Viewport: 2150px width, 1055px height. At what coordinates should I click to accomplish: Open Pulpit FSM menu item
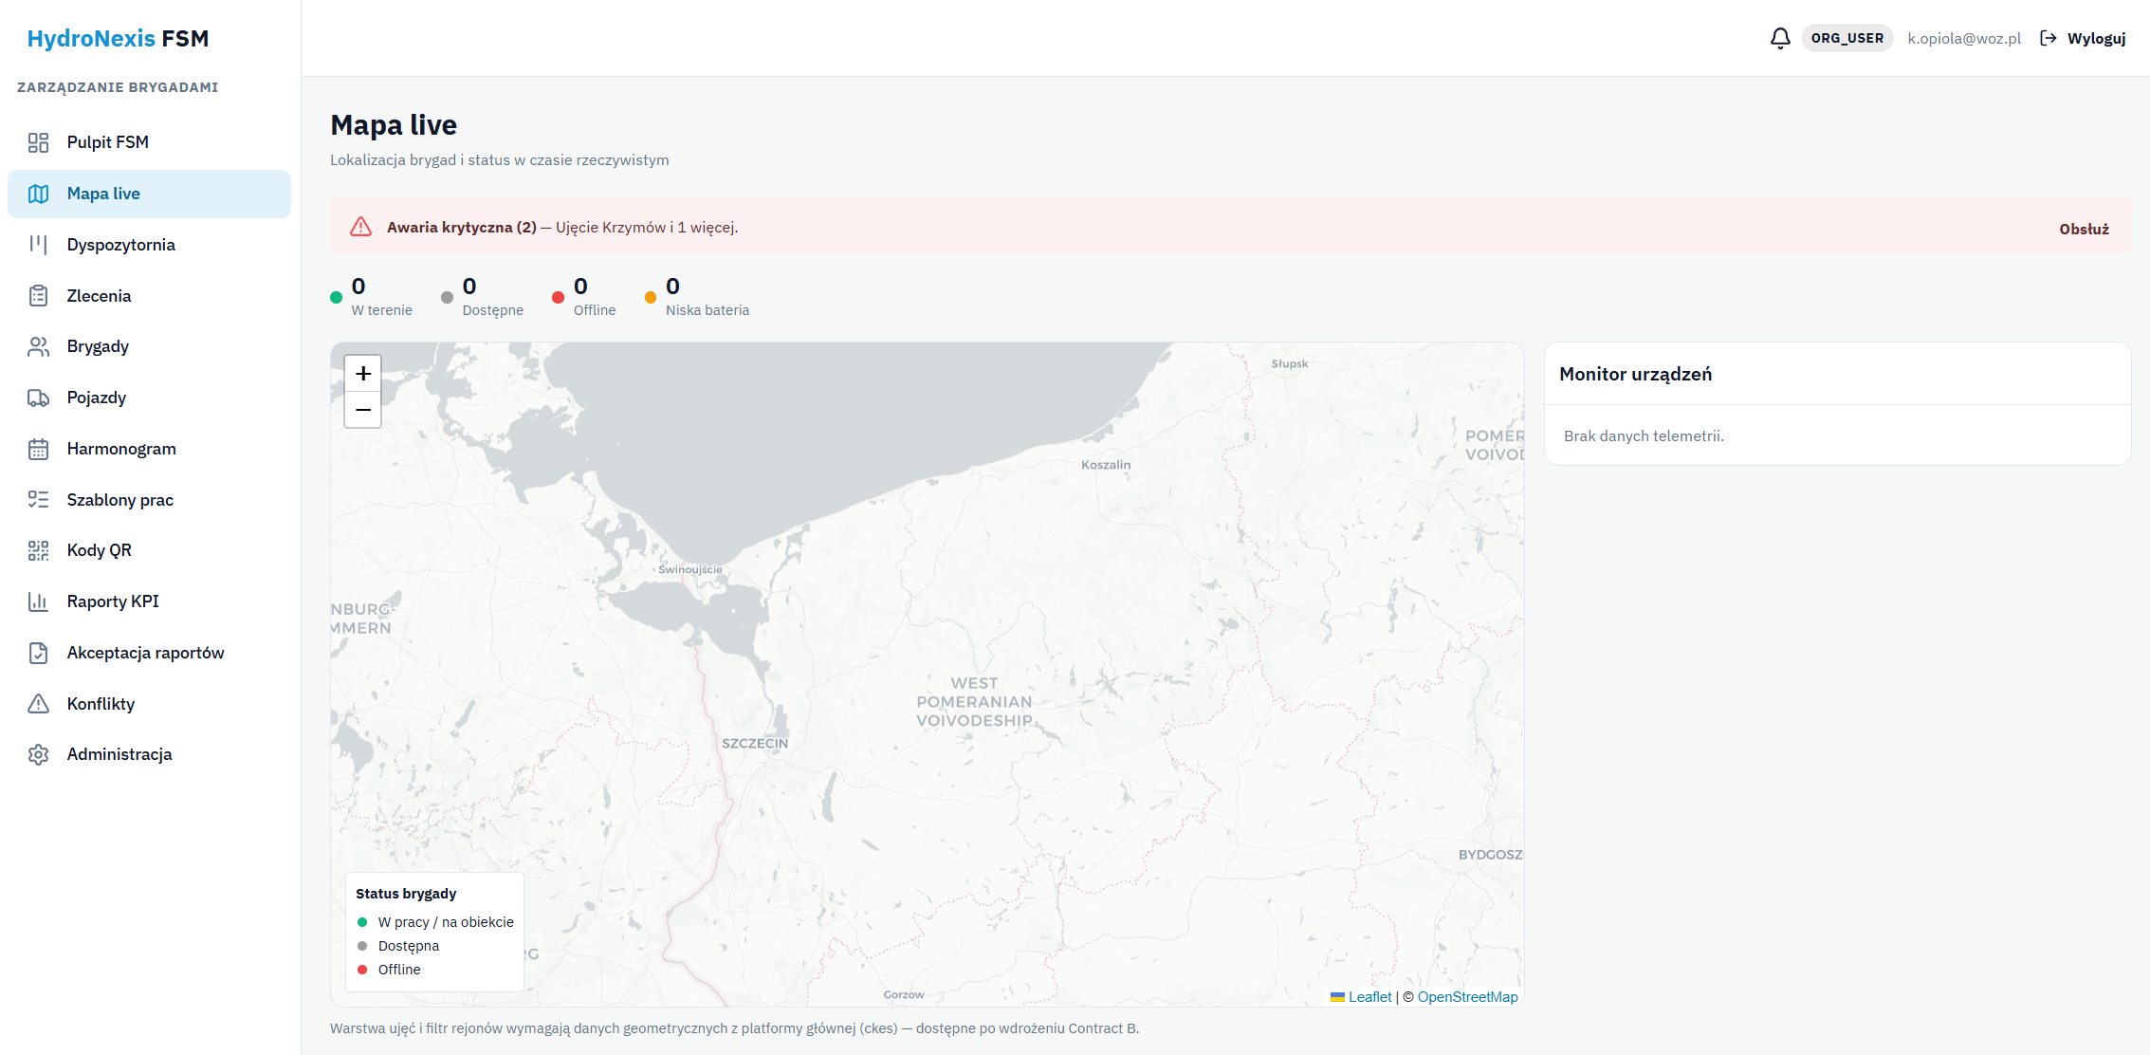149,142
